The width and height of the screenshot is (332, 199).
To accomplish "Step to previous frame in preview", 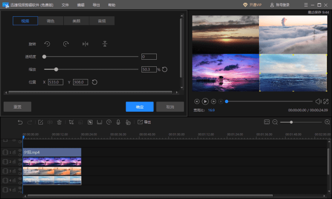I will (x=197, y=102).
